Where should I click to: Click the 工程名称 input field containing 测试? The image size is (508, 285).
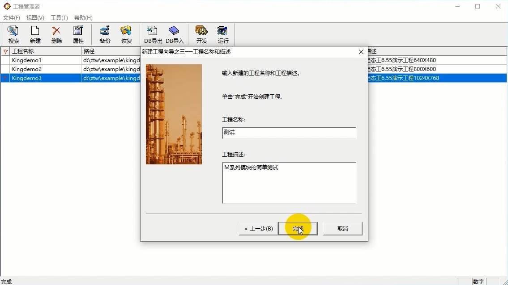[x=289, y=133]
